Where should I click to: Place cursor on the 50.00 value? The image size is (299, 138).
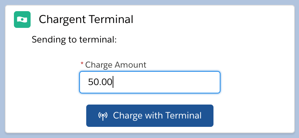click(100, 82)
